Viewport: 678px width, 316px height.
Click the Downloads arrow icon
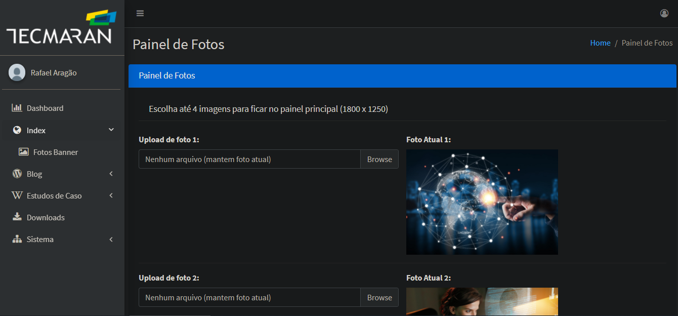point(17,217)
